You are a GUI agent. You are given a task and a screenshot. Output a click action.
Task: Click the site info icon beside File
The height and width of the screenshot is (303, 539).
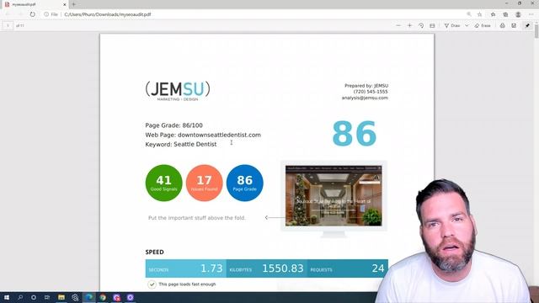click(46, 14)
